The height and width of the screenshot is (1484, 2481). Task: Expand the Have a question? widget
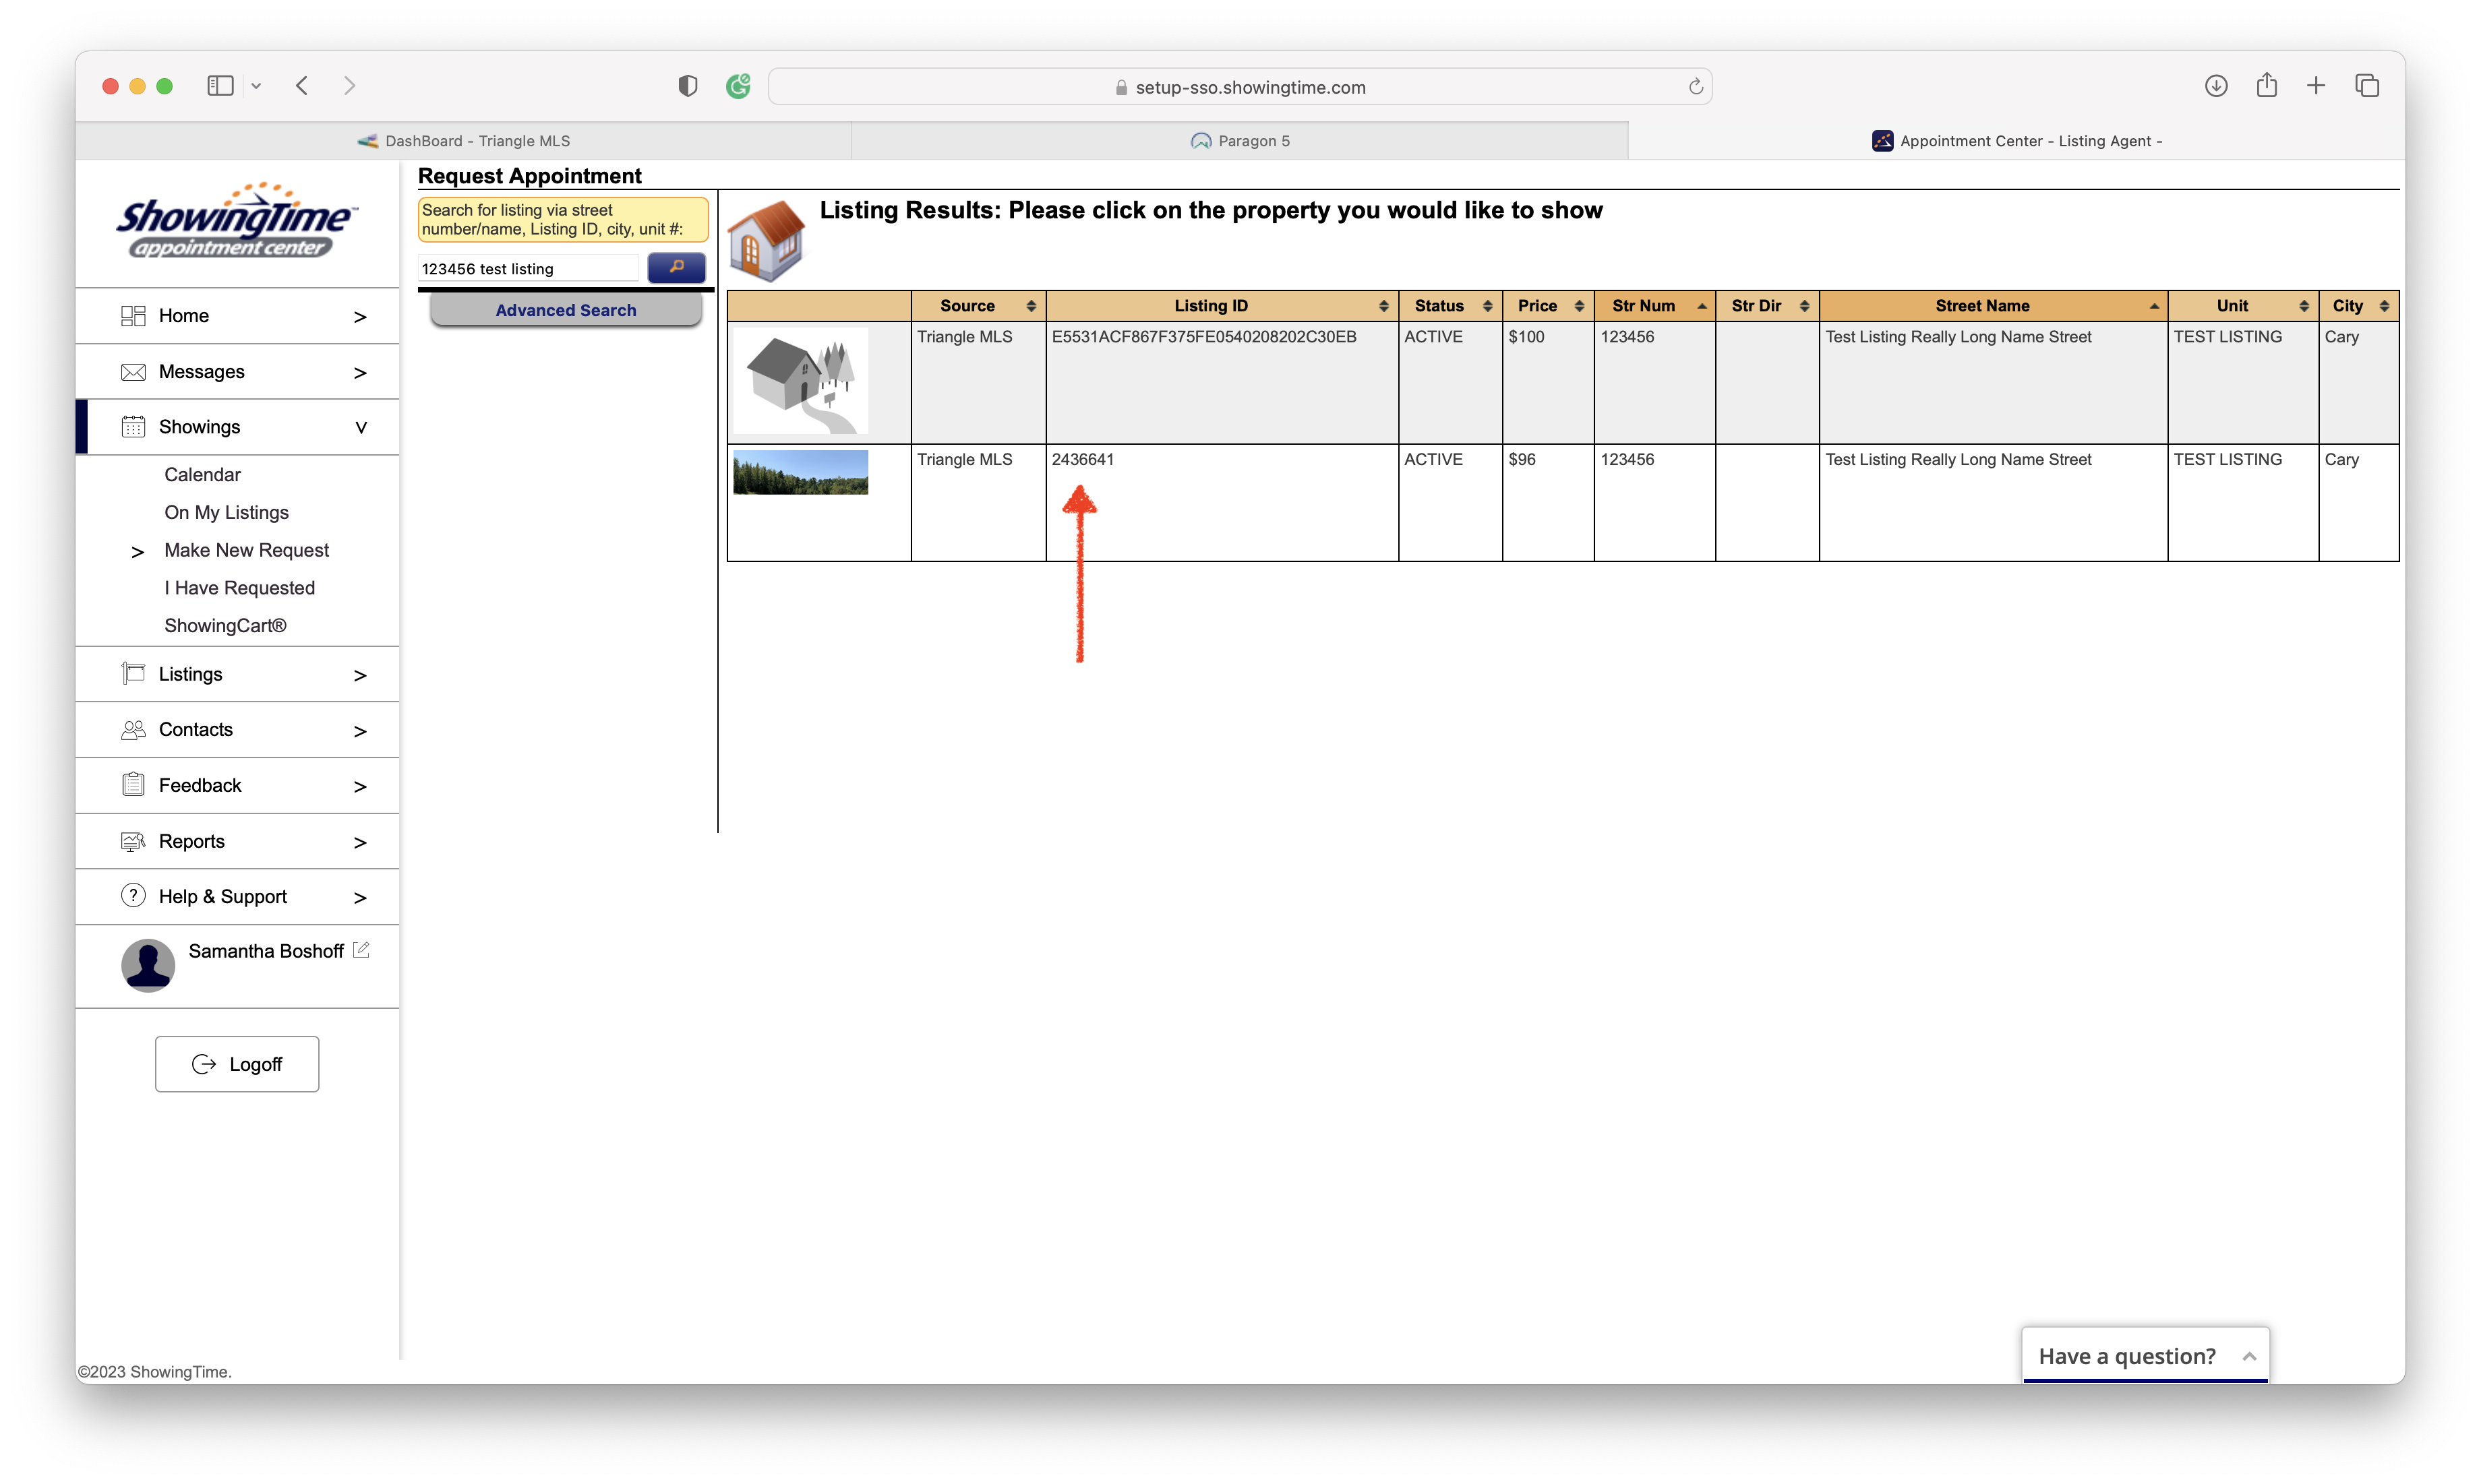tap(2145, 1356)
